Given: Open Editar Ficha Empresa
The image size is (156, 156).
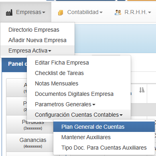Looking at the screenshot, I should pyautogui.click(x=79, y=63).
